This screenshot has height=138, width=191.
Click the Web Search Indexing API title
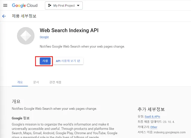[69, 30]
